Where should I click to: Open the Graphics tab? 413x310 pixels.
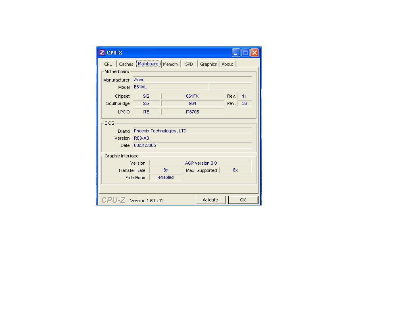click(x=208, y=64)
